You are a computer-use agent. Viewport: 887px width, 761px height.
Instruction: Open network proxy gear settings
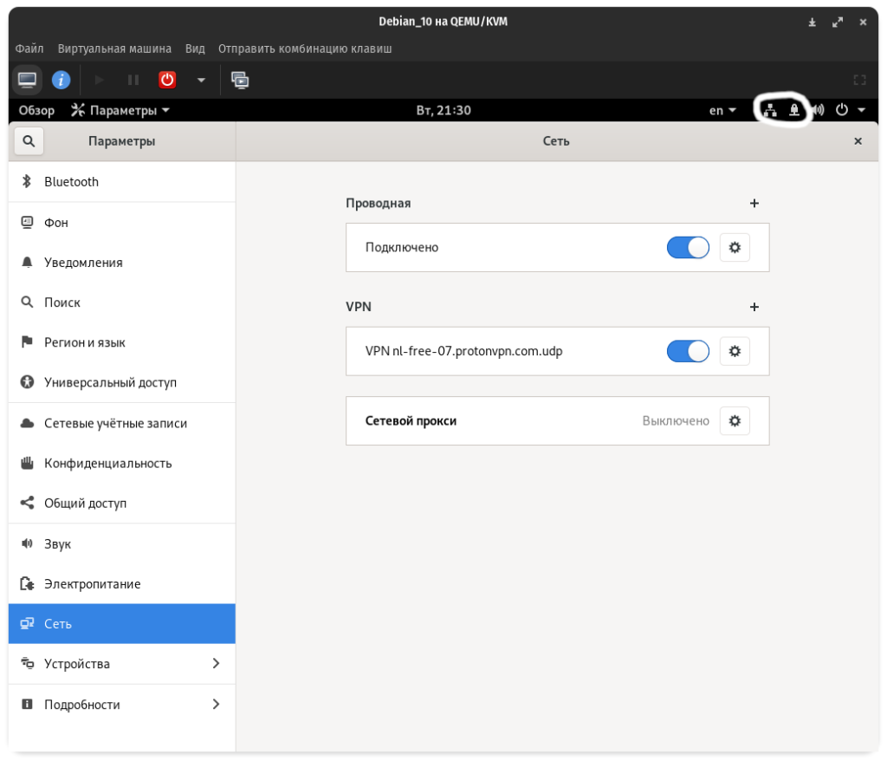coord(735,420)
